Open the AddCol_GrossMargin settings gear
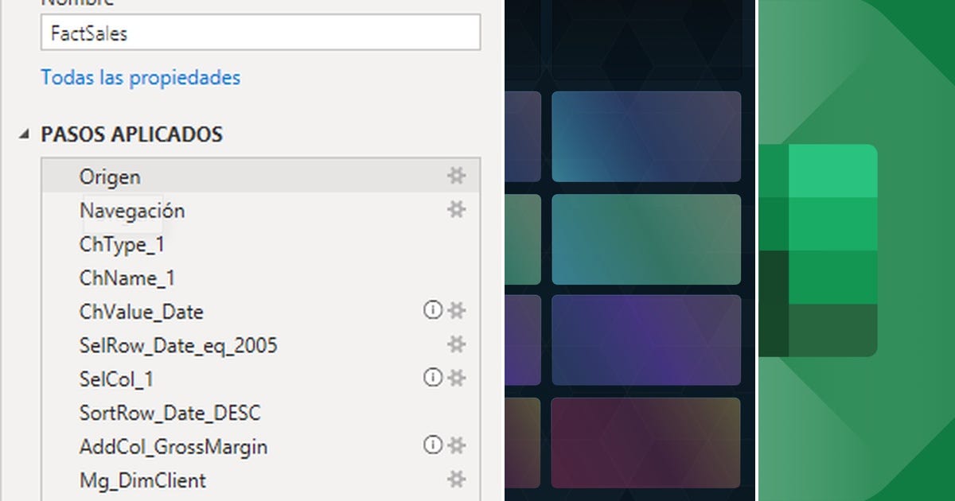The height and width of the screenshot is (501, 955). tap(456, 447)
